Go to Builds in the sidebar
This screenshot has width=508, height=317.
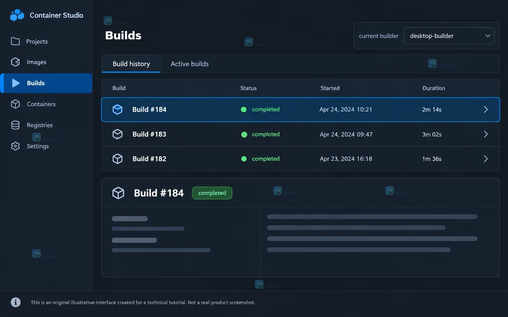coord(46,83)
